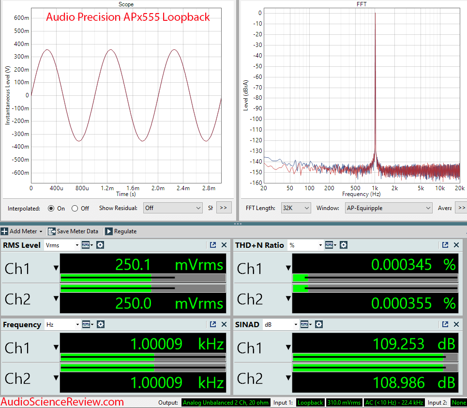Click RMS Level Ch1 bar meter
This screenshot has width=467, height=408.
(x=143, y=278)
